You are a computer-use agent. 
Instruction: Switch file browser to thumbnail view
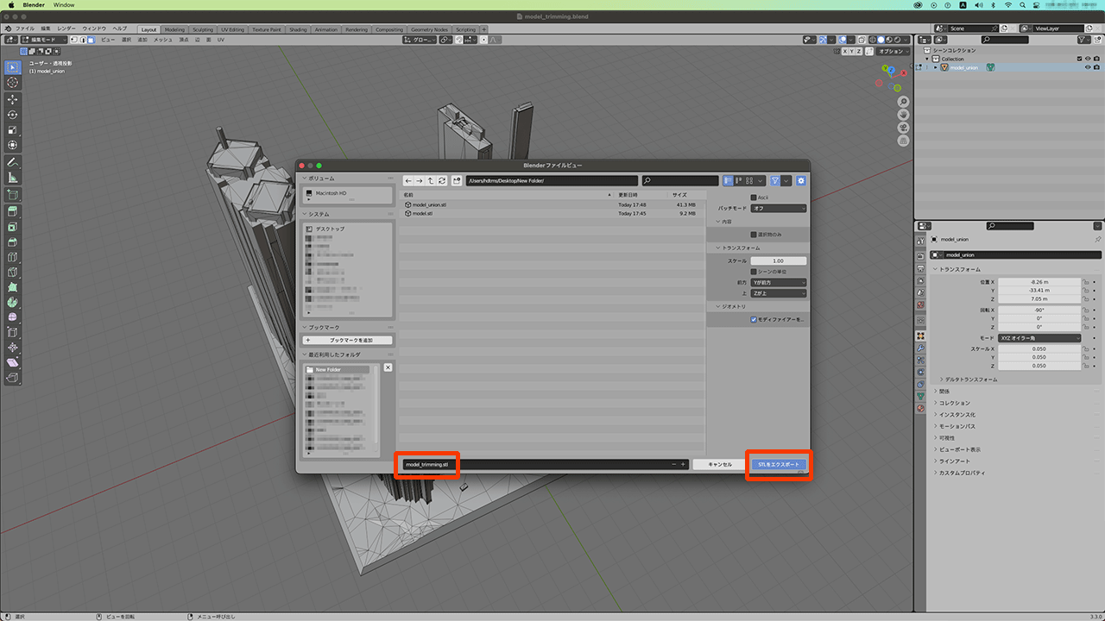point(749,180)
